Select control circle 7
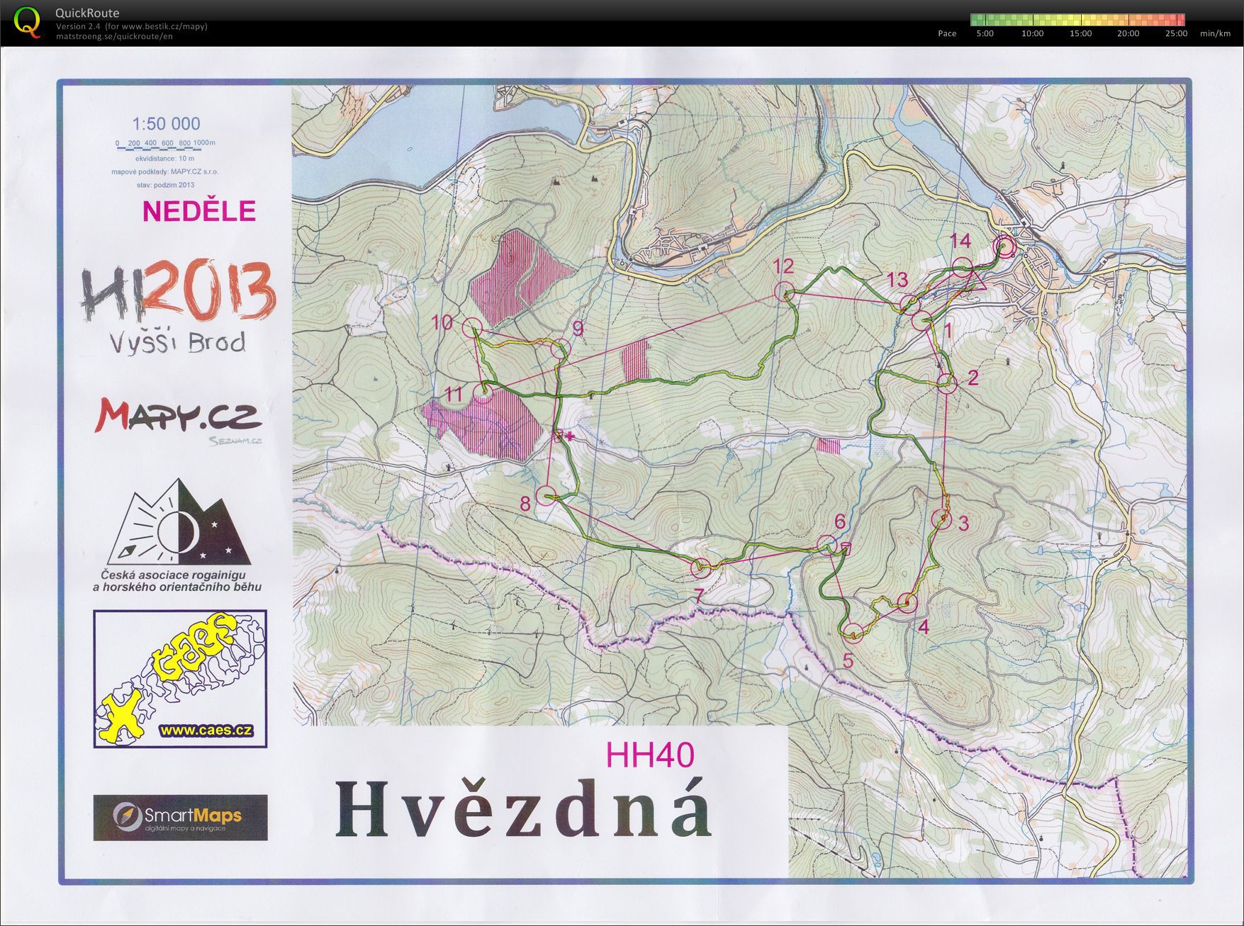Viewport: 1244px width, 926px height. pyautogui.click(x=700, y=568)
